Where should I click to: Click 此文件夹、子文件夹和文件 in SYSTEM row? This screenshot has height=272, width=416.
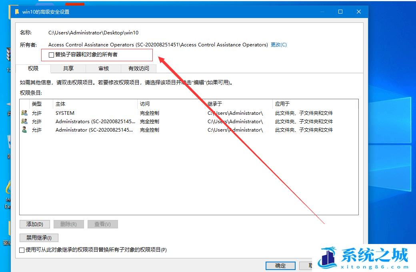pyautogui.click(x=304, y=113)
